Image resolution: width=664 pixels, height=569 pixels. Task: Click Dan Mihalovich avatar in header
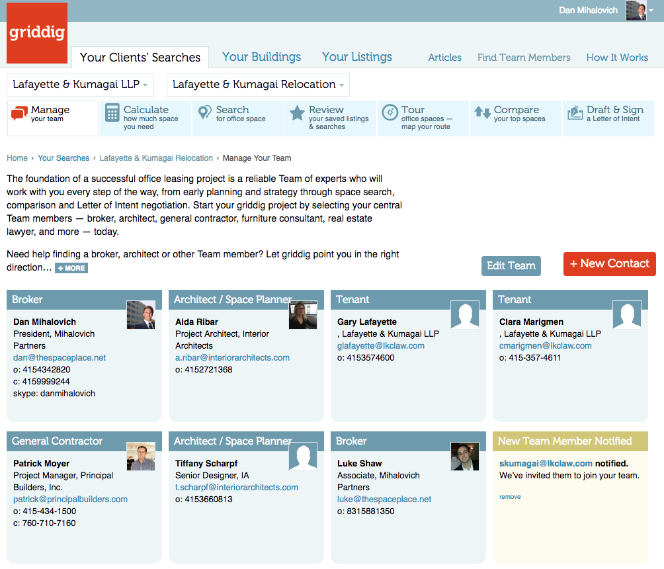tap(636, 11)
